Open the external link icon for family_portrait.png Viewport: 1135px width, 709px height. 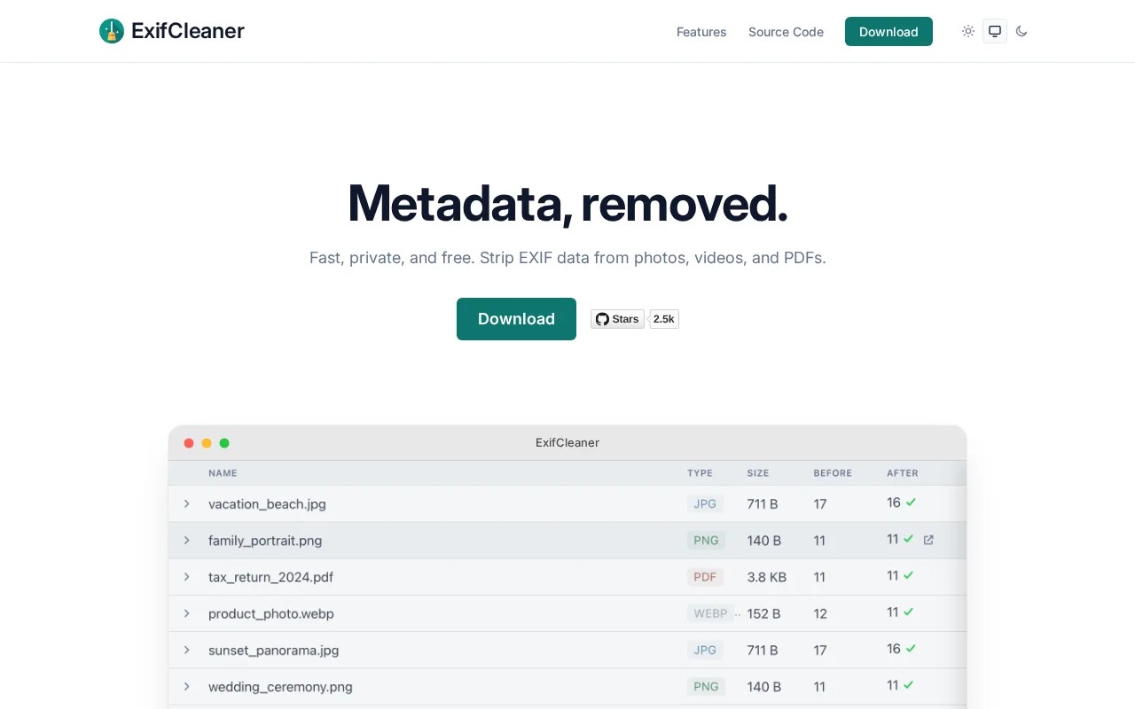928,540
